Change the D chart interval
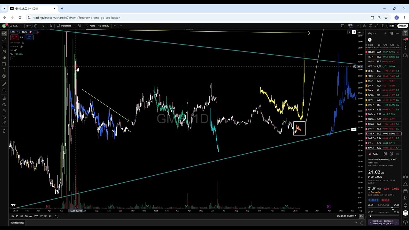 (x=43, y=26)
